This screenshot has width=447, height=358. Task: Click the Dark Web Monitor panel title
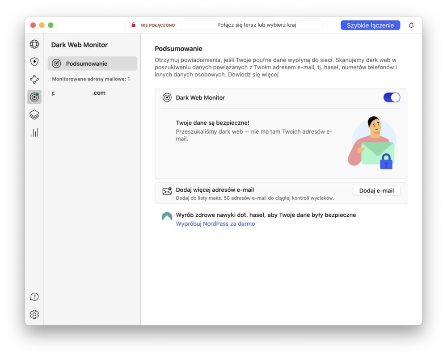[79, 45]
